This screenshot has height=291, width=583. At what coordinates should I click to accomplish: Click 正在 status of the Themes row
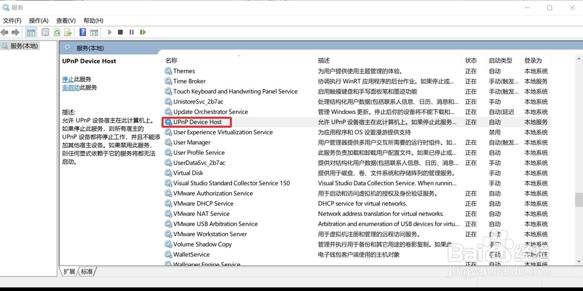470,71
